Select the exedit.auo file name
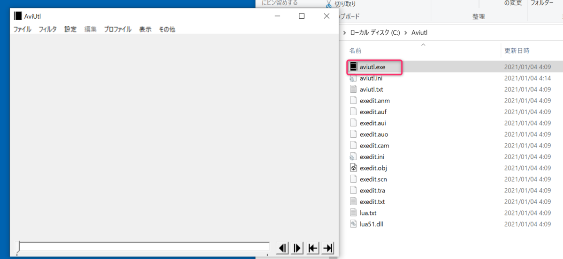 pos(374,134)
